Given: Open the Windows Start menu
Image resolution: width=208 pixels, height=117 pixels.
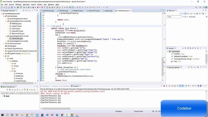Looking at the screenshot, I should (2, 115).
